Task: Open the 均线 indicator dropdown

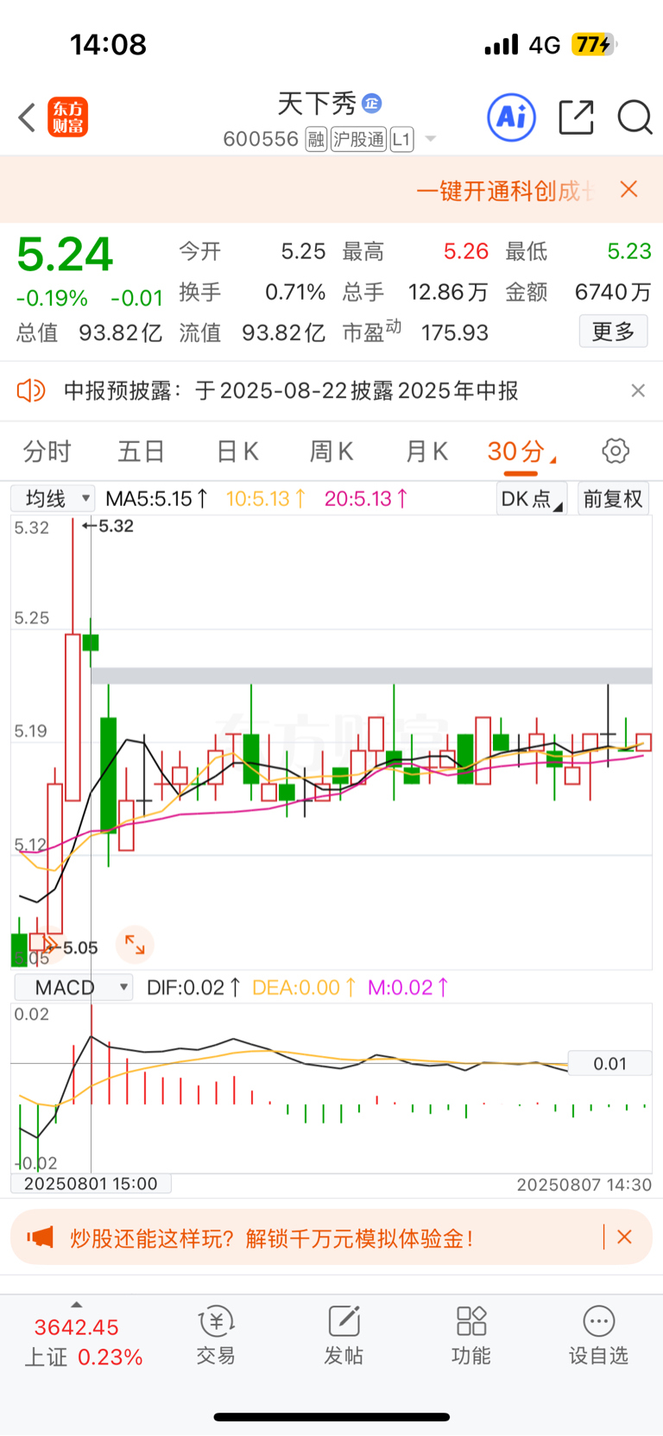Action: click(53, 498)
